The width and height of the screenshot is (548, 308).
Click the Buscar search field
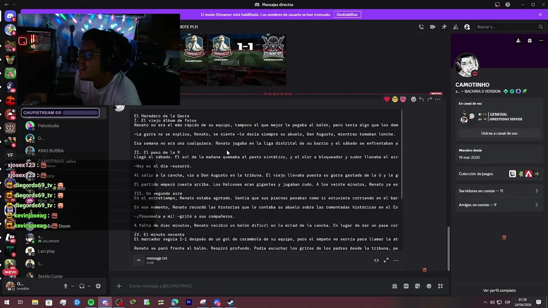point(509,27)
